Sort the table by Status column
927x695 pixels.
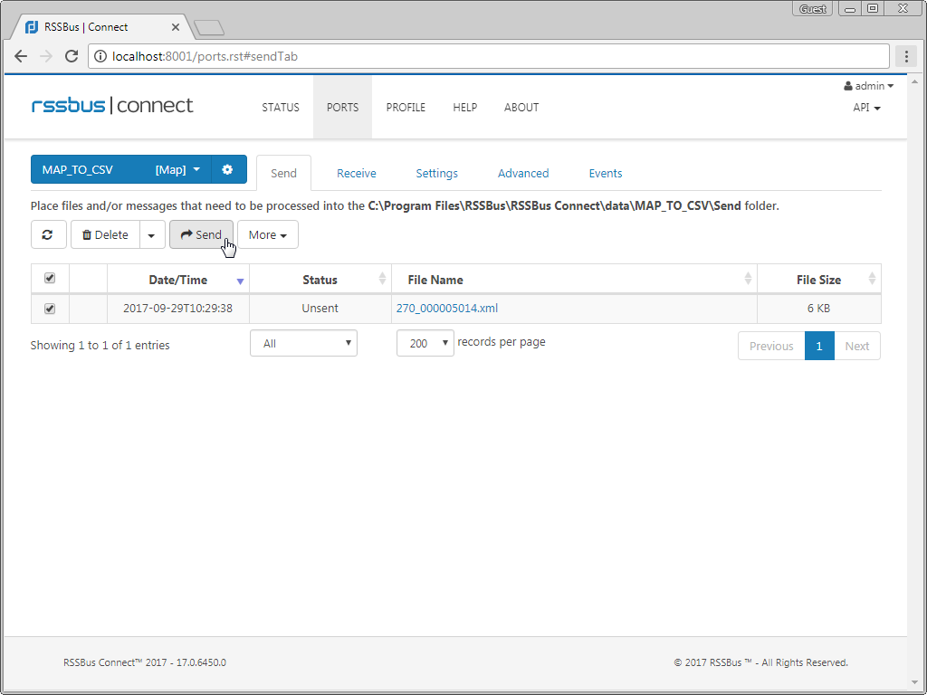(x=320, y=280)
